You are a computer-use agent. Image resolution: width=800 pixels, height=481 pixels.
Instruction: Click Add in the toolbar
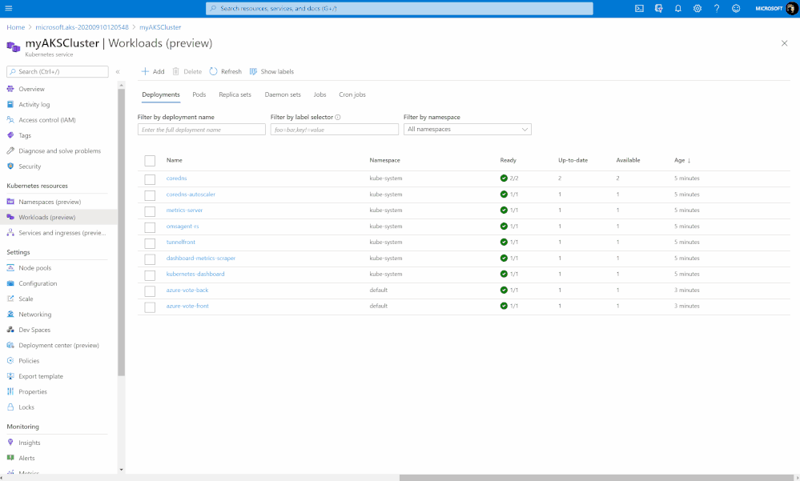153,71
